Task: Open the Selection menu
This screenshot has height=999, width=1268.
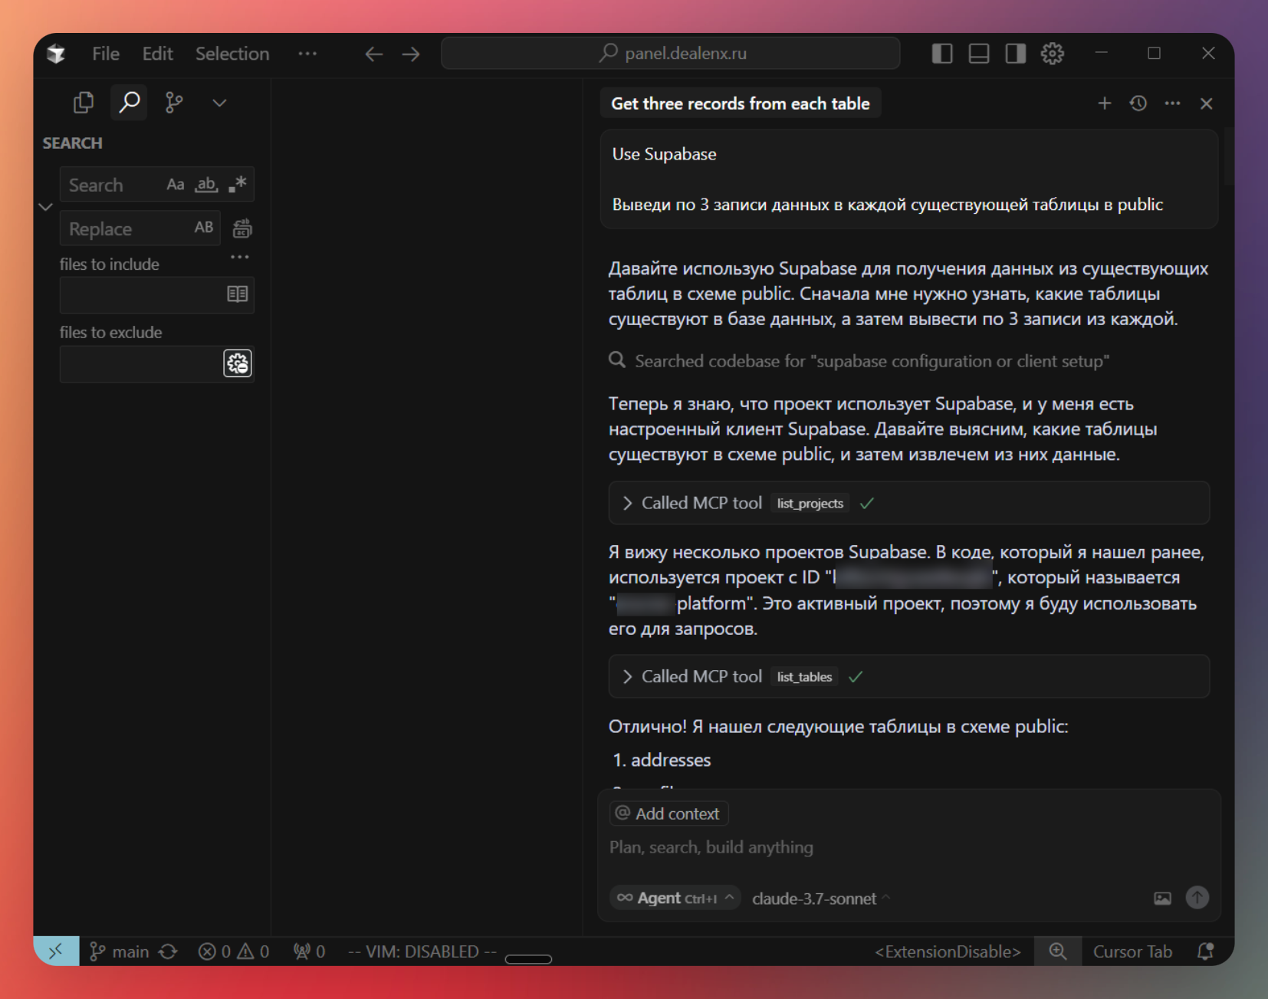Action: pos(232,54)
